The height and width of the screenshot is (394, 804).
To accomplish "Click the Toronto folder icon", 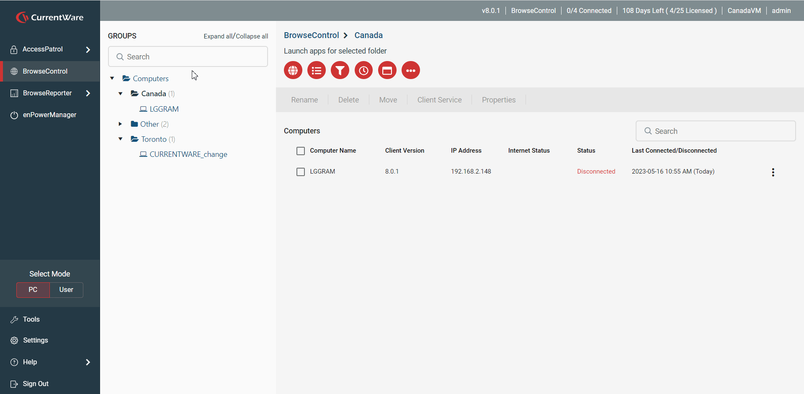I will pos(134,139).
